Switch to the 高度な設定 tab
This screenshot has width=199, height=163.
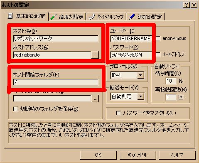point(67,17)
